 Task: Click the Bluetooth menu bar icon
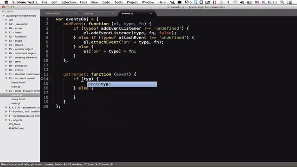tap(228, 2)
